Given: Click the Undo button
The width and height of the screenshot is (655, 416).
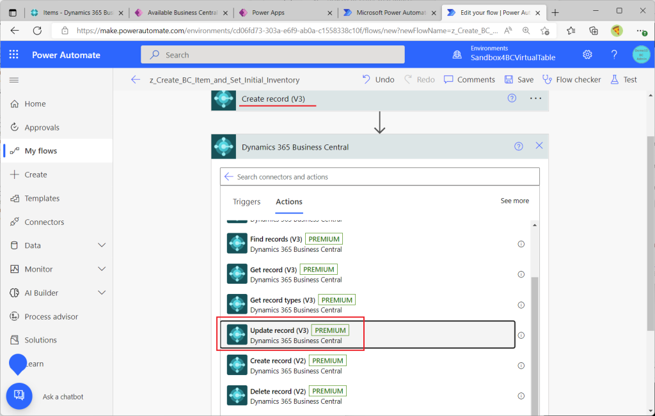Looking at the screenshot, I should (379, 79).
